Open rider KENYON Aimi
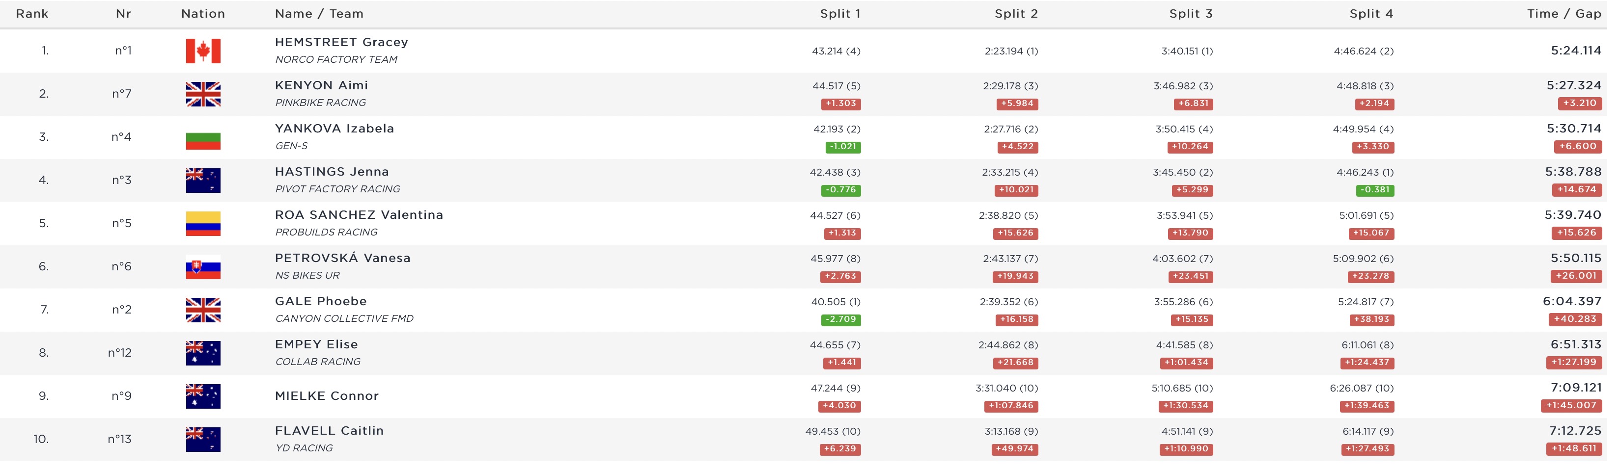Image resolution: width=1618 pixels, height=470 pixels. coord(322,85)
